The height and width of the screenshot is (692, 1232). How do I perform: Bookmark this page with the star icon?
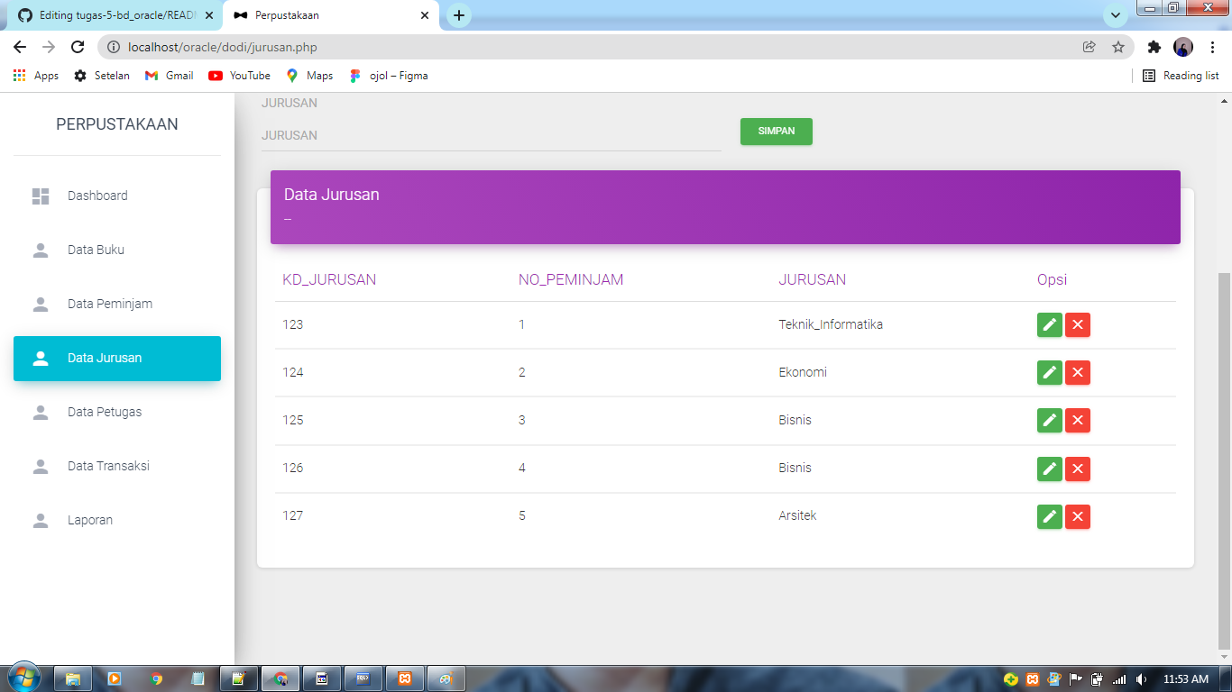point(1117,46)
